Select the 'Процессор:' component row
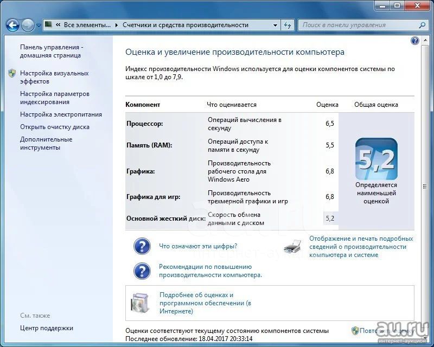 tap(232, 124)
